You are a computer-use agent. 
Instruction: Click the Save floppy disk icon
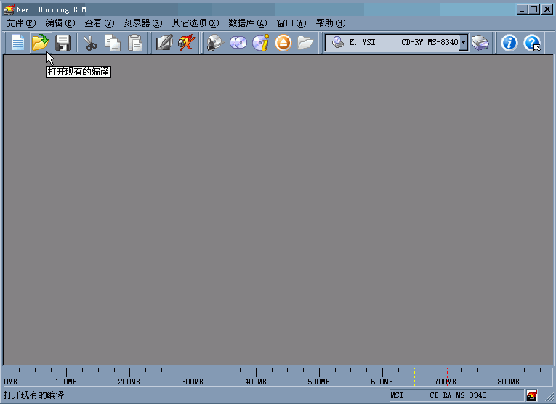point(63,43)
